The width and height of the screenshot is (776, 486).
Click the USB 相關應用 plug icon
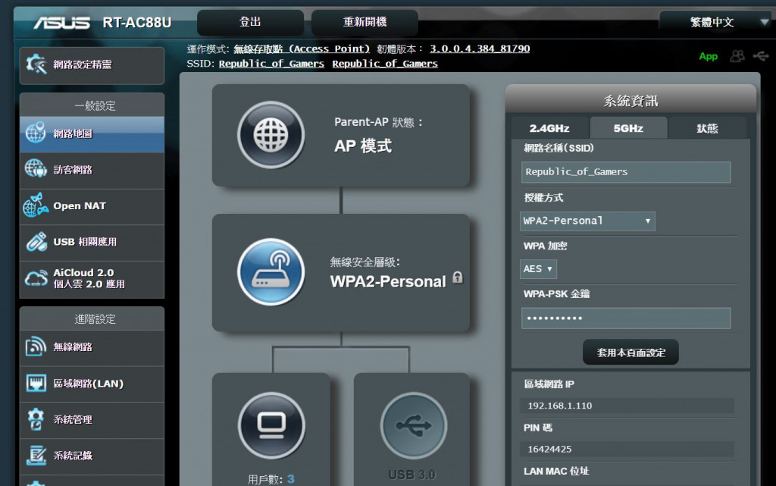36,242
